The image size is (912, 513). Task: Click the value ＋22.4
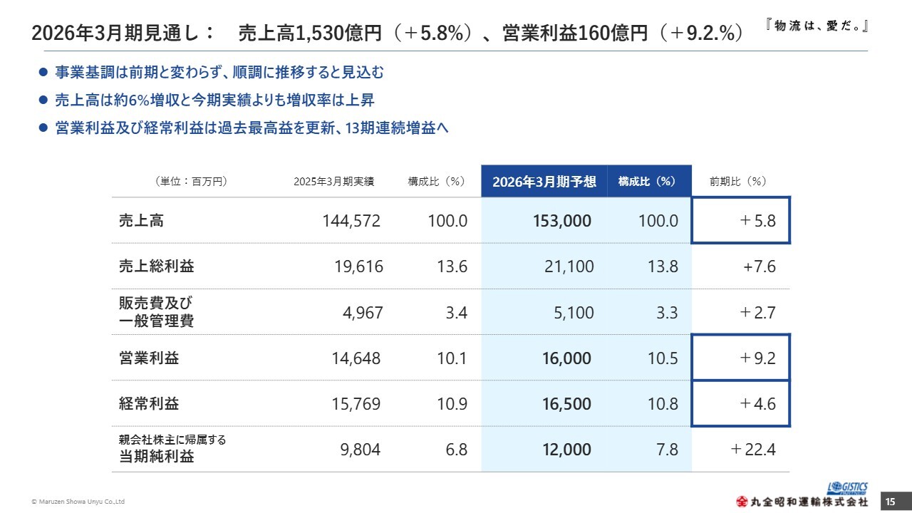[753, 449]
